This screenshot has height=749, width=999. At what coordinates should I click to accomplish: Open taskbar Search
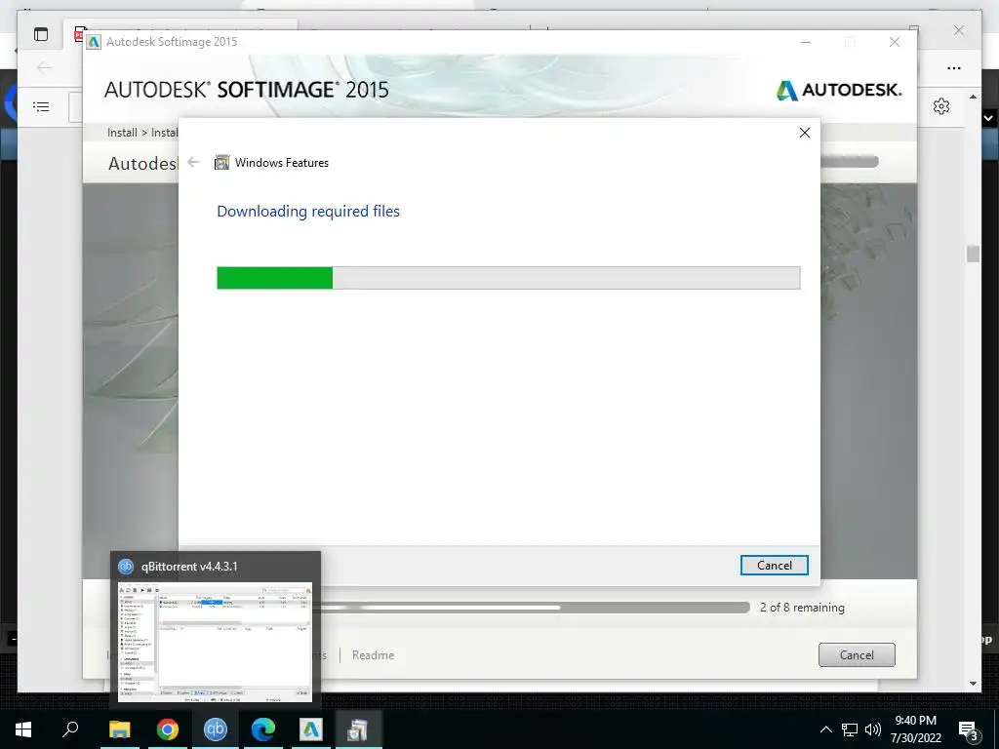(70, 729)
